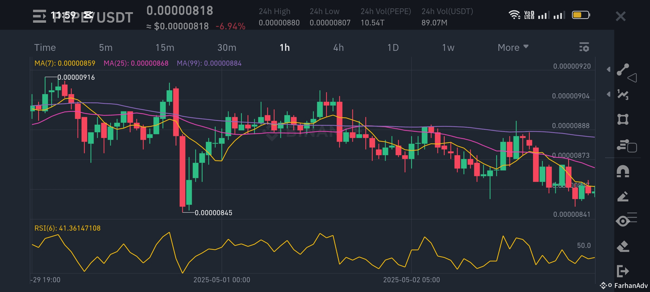
Task: Hide all drawings with eye icon
Action: (x=623, y=221)
